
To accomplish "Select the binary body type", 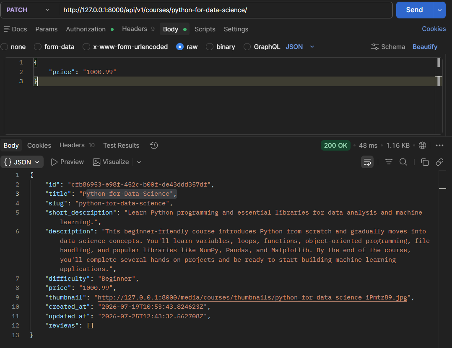I will 221,46.
